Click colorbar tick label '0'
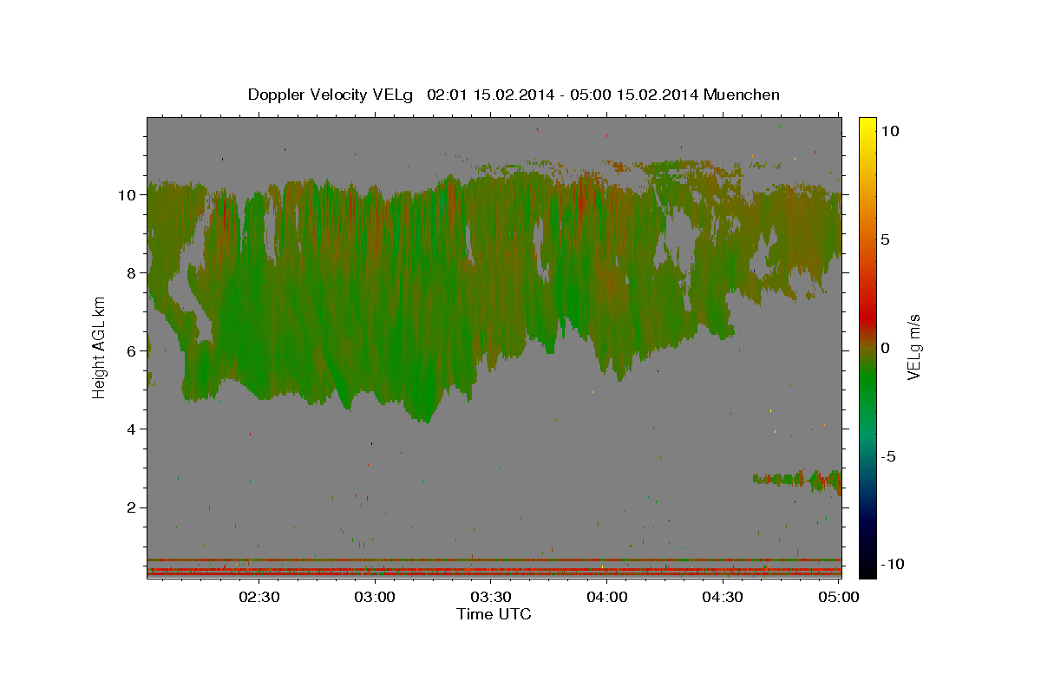 (886, 348)
